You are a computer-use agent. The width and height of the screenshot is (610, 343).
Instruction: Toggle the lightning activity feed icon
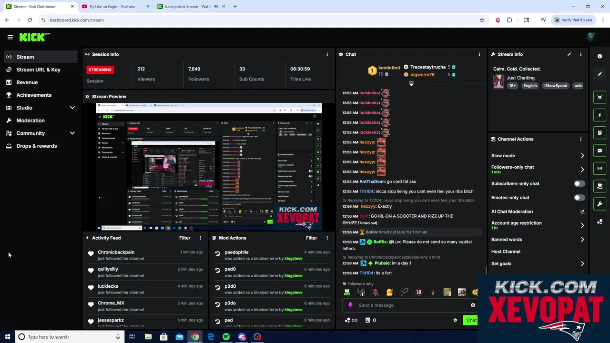click(600, 115)
